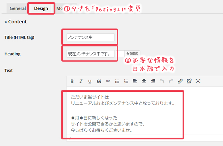223x146 pixels.
Task: Center align the text
Action: click(144, 81)
